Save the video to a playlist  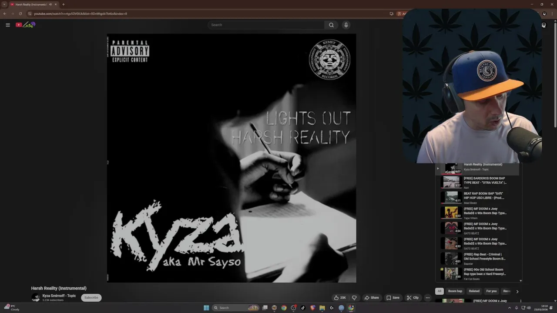pos(393,298)
